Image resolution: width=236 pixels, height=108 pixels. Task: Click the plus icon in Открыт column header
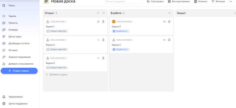(98, 13)
